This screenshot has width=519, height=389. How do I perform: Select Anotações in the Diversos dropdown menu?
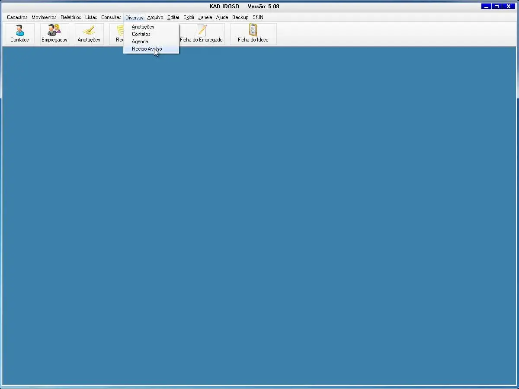143,27
